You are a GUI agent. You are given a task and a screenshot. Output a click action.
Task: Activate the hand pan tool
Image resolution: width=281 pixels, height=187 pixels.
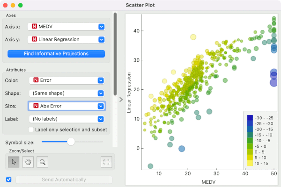(28, 162)
